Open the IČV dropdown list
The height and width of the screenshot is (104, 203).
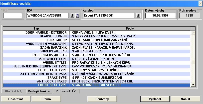[x=72, y=16]
